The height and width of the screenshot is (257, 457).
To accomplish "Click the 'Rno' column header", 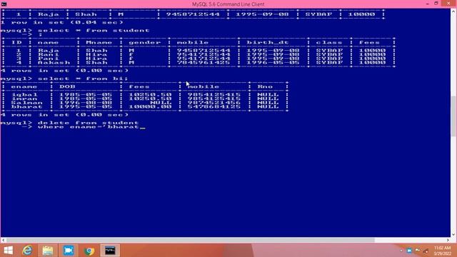I will click(265, 87).
